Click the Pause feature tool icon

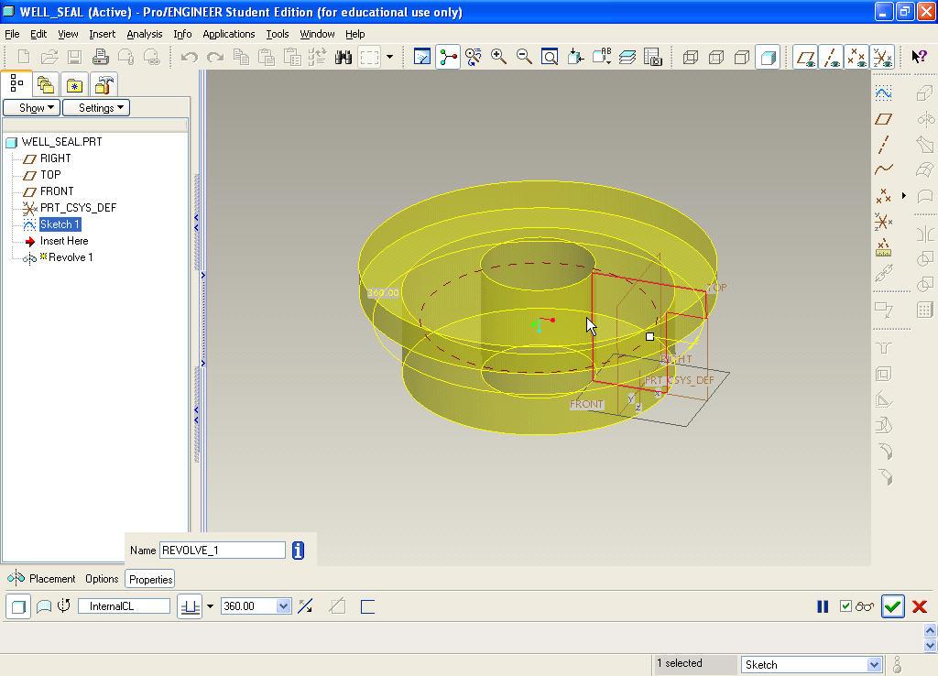click(823, 606)
